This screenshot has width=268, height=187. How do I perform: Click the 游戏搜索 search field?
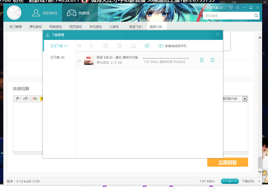click(228, 16)
